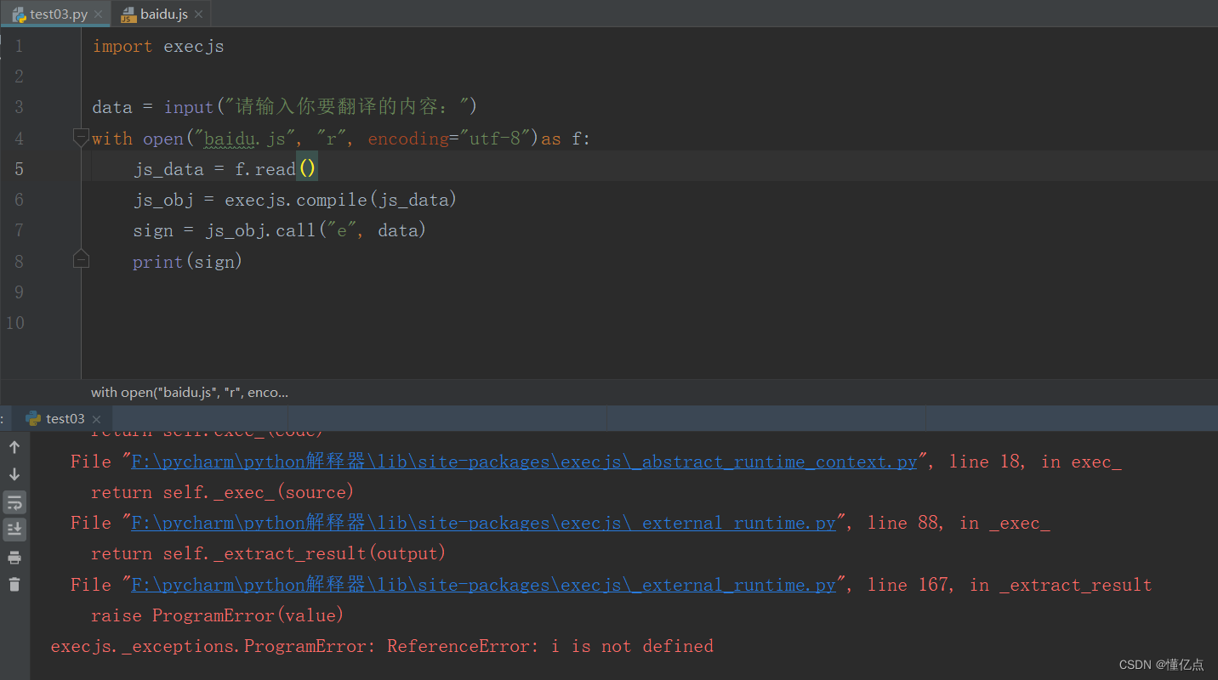Click 'raise ProgramError(value)' console line

point(217,615)
